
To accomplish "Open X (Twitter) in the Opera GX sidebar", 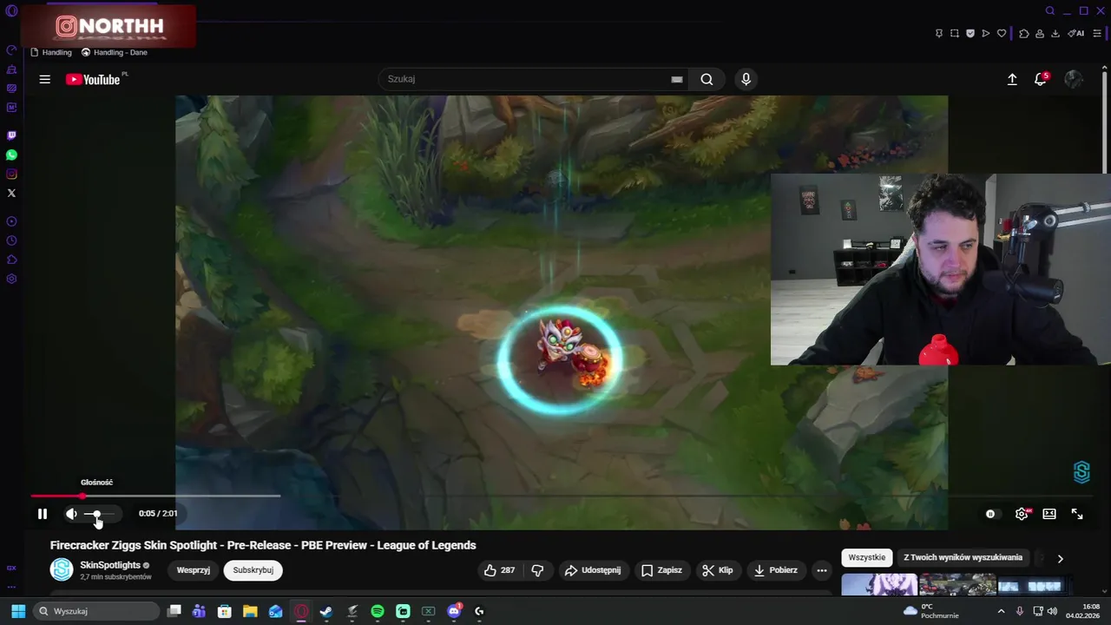I will [11, 193].
